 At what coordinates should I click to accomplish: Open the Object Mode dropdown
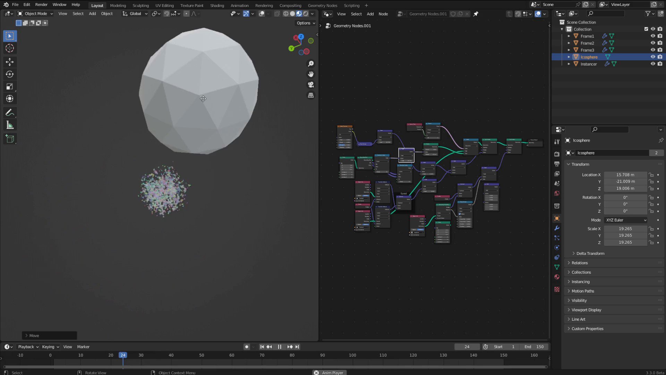(35, 14)
